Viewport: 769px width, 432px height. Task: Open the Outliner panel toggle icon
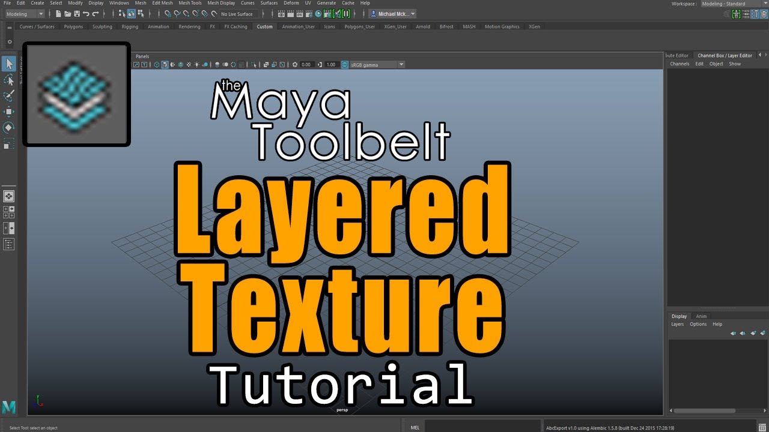click(x=9, y=244)
